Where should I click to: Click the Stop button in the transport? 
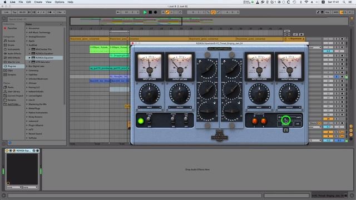[x=150, y=12]
